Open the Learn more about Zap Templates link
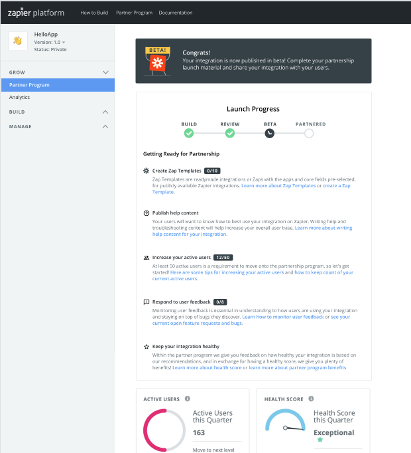This screenshot has width=411, height=453. 278,186
